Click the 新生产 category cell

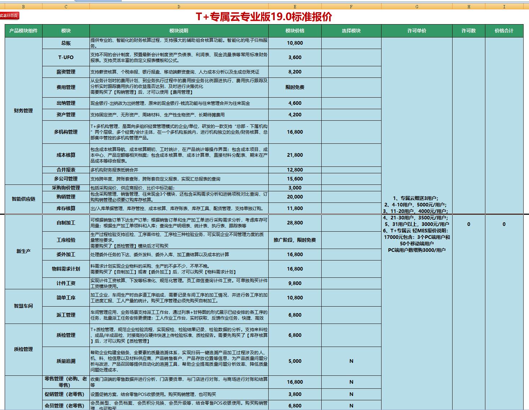pyautogui.click(x=23, y=251)
